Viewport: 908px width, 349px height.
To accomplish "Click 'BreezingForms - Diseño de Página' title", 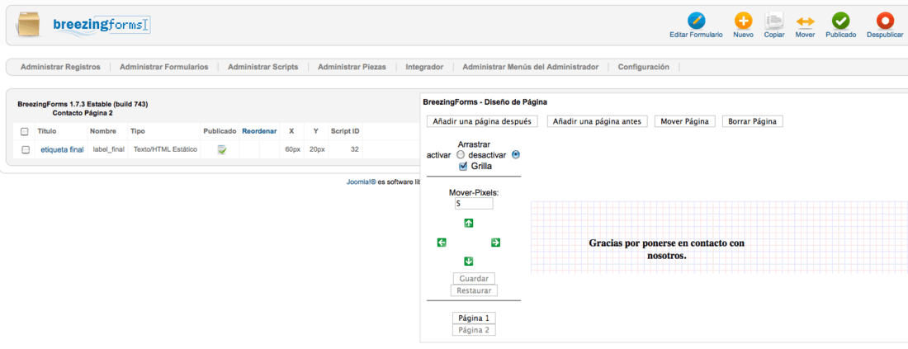I will tap(485, 101).
